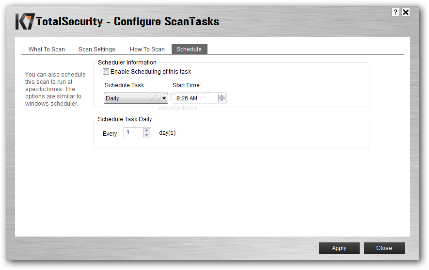
Task: Open the help question mark button
Action: (x=396, y=12)
